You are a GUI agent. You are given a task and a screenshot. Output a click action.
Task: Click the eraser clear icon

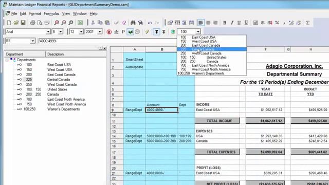click(x=124, y=23)
